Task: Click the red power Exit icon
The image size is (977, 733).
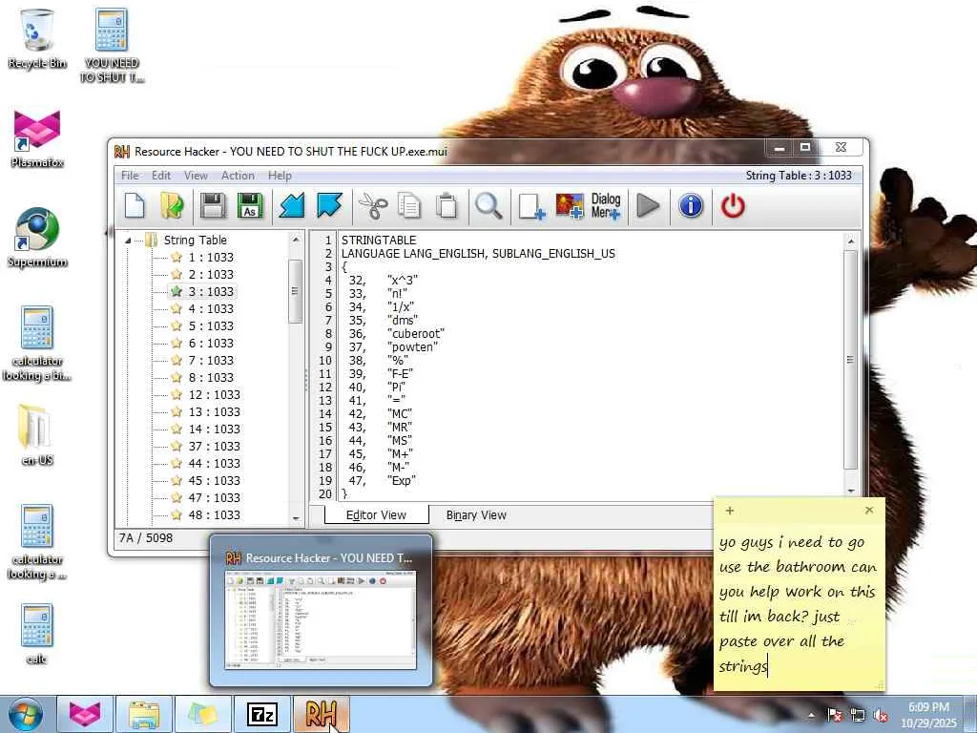Action: click(733, 206)
